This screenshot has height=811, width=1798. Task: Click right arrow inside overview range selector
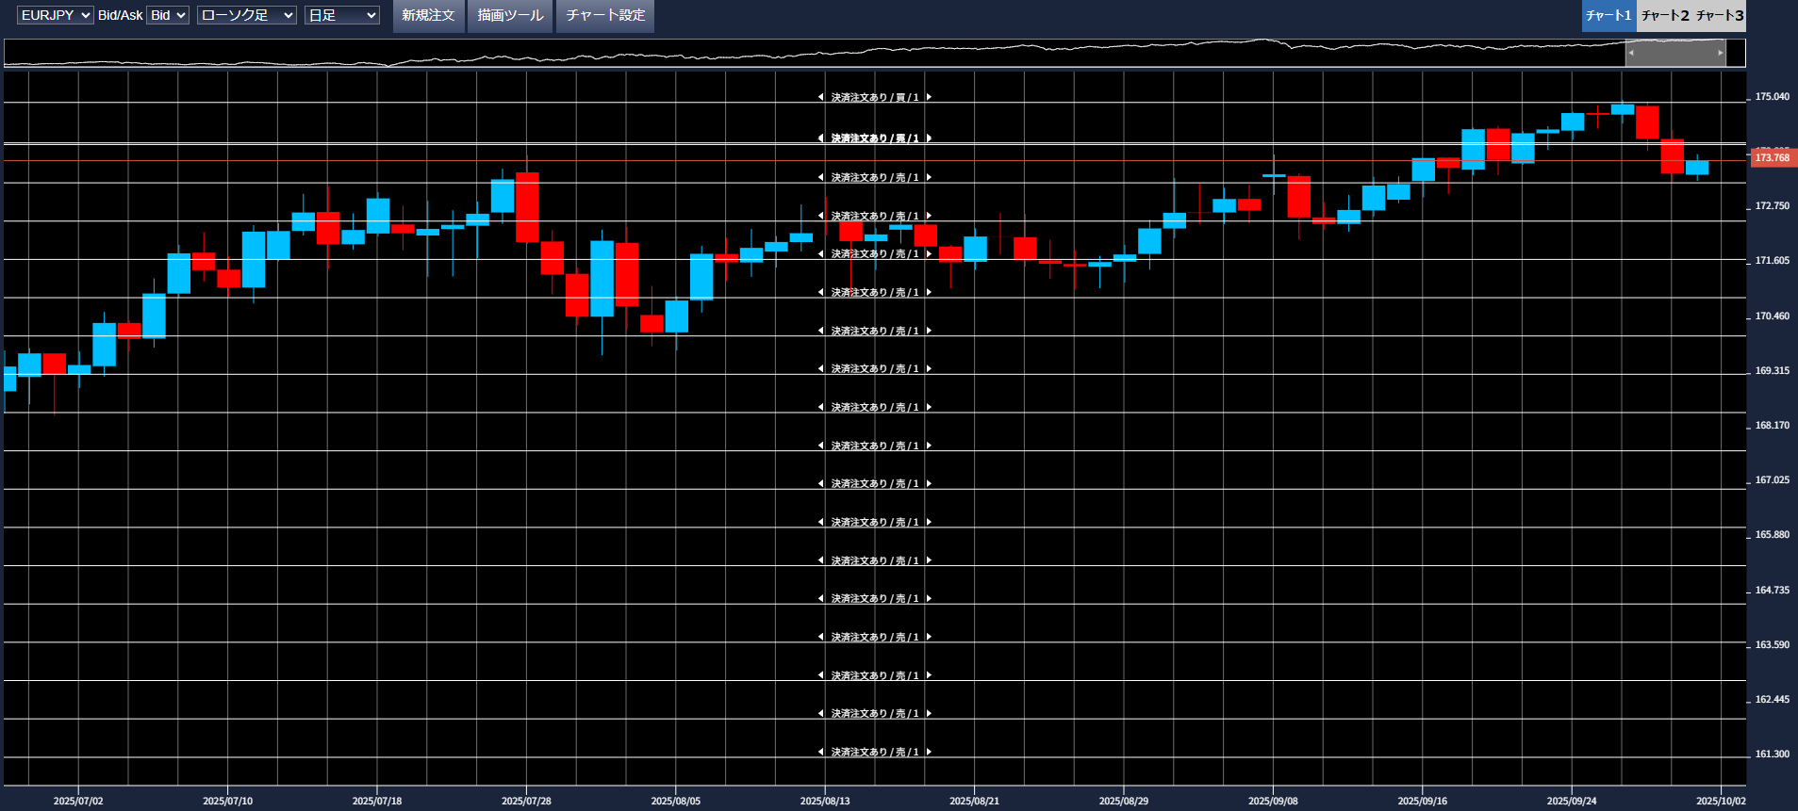1720,53
